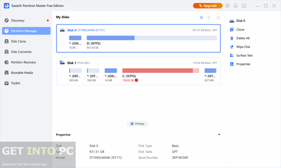281x168 pixels.
Task: Click the Primary legend swatch
Action: [132, 124]
